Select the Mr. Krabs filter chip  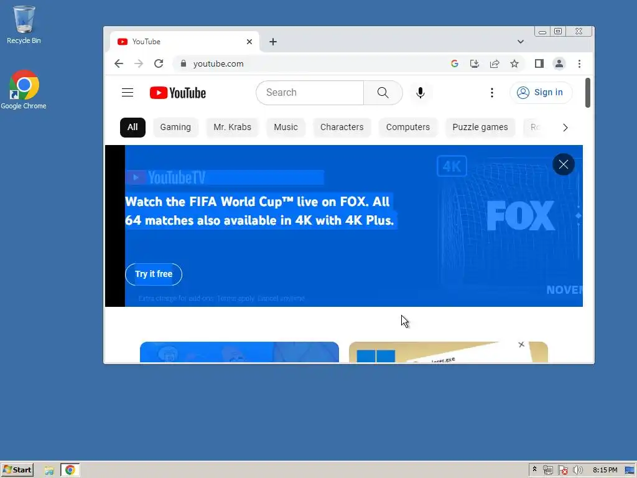click(233, 127)
